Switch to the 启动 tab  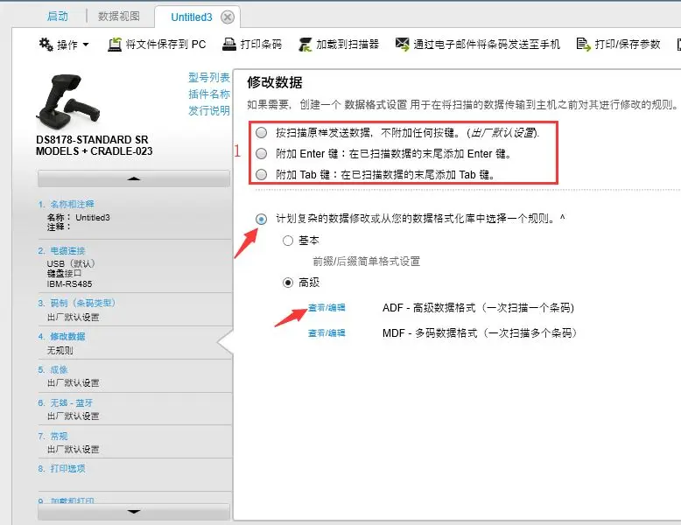[x=60, y=17]
